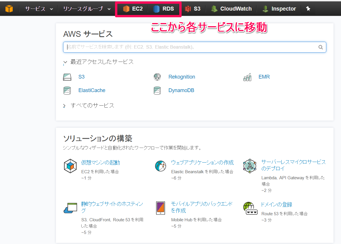Image resolution: width=341 pixels, height=244 pixels.
Task: Open the RDS shortcut in top bar
Action: click(x=163, y=9)
